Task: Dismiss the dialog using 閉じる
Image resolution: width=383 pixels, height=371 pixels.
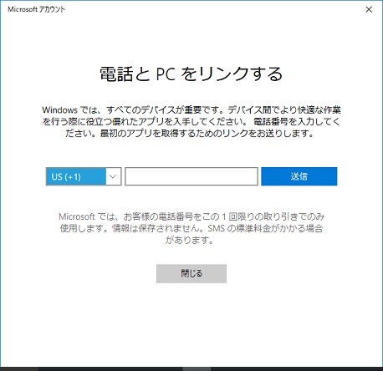Action: (191, 273)
